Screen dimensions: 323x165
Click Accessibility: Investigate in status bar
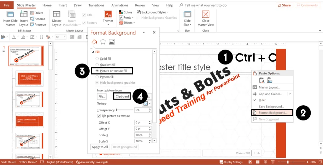coord(92,162)
